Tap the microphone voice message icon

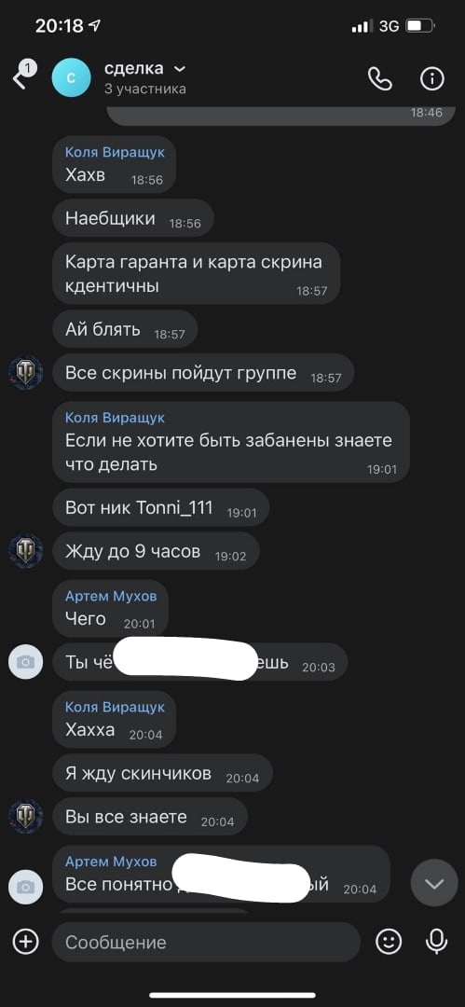click(x=437, y=942)
